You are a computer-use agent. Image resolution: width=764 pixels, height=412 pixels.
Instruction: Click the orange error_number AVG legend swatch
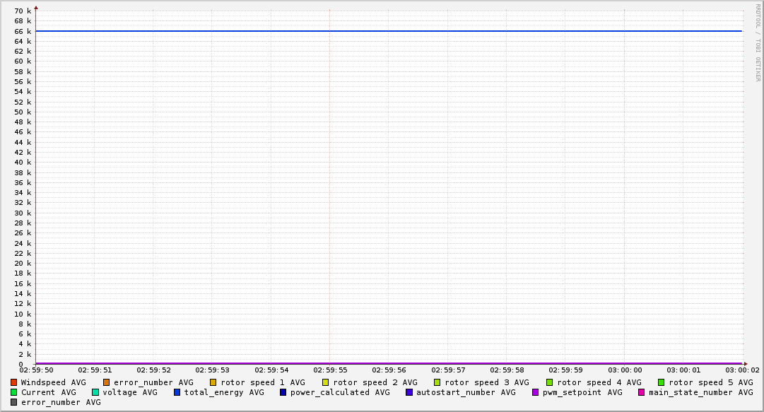tap(107, 382)
